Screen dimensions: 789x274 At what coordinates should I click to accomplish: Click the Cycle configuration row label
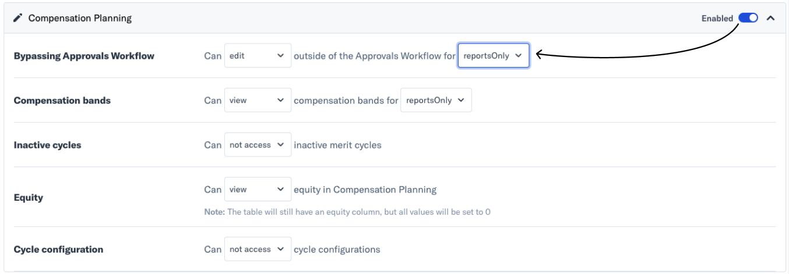click(58, 250)
